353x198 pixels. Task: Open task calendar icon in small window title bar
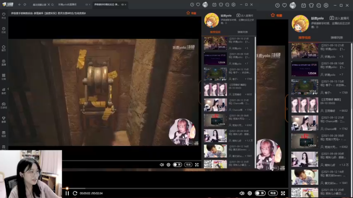(214, 4)
